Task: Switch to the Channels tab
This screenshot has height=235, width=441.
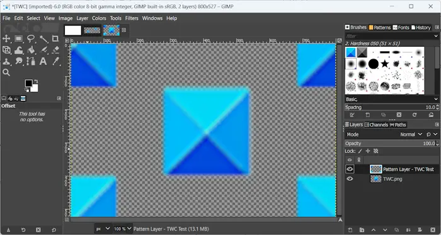Action: tap(376, 125)
